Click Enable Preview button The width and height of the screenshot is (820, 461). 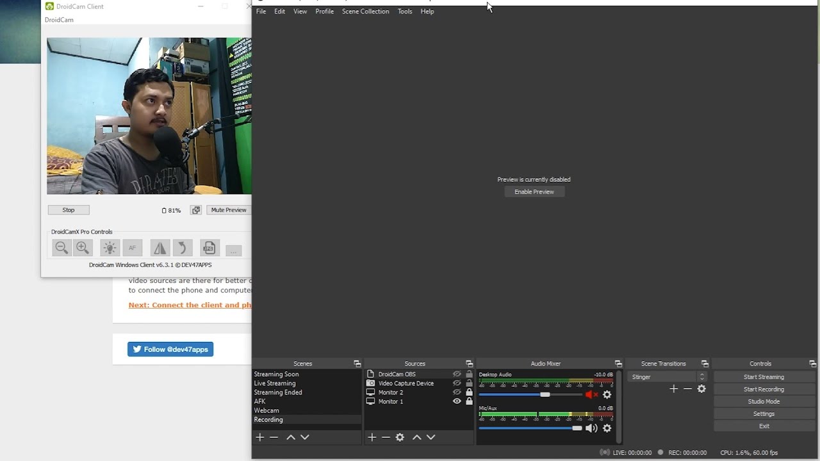click(x=534, y=192)
